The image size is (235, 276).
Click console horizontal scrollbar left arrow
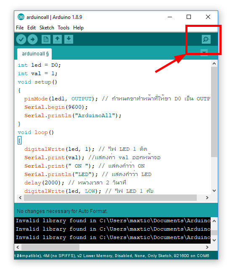point(18,247)
